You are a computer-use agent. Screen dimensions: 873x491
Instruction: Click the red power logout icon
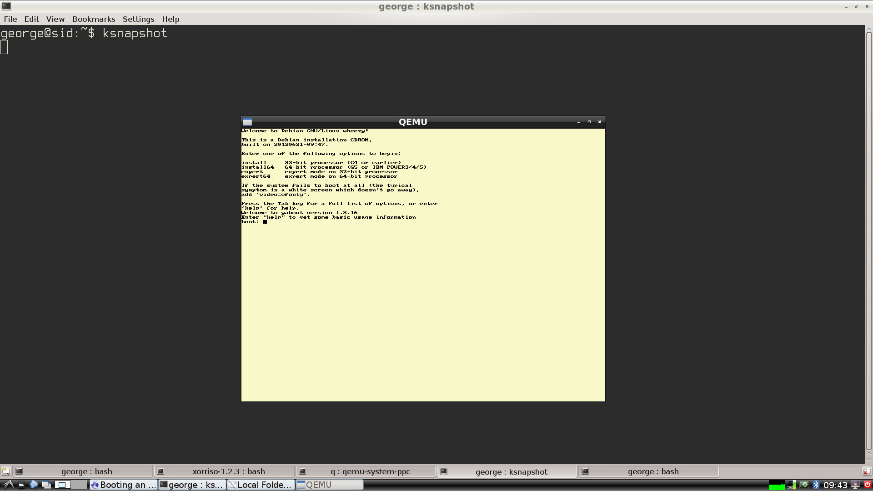(867, 485)
